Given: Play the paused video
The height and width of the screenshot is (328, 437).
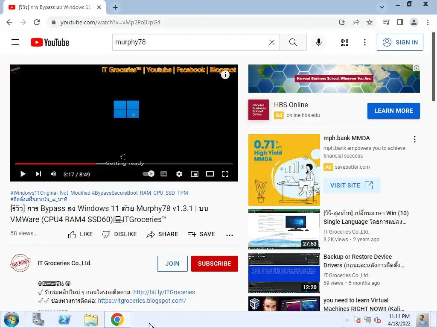Looking at the screenshot, I should pyautogui.click(x=23, y=174).
